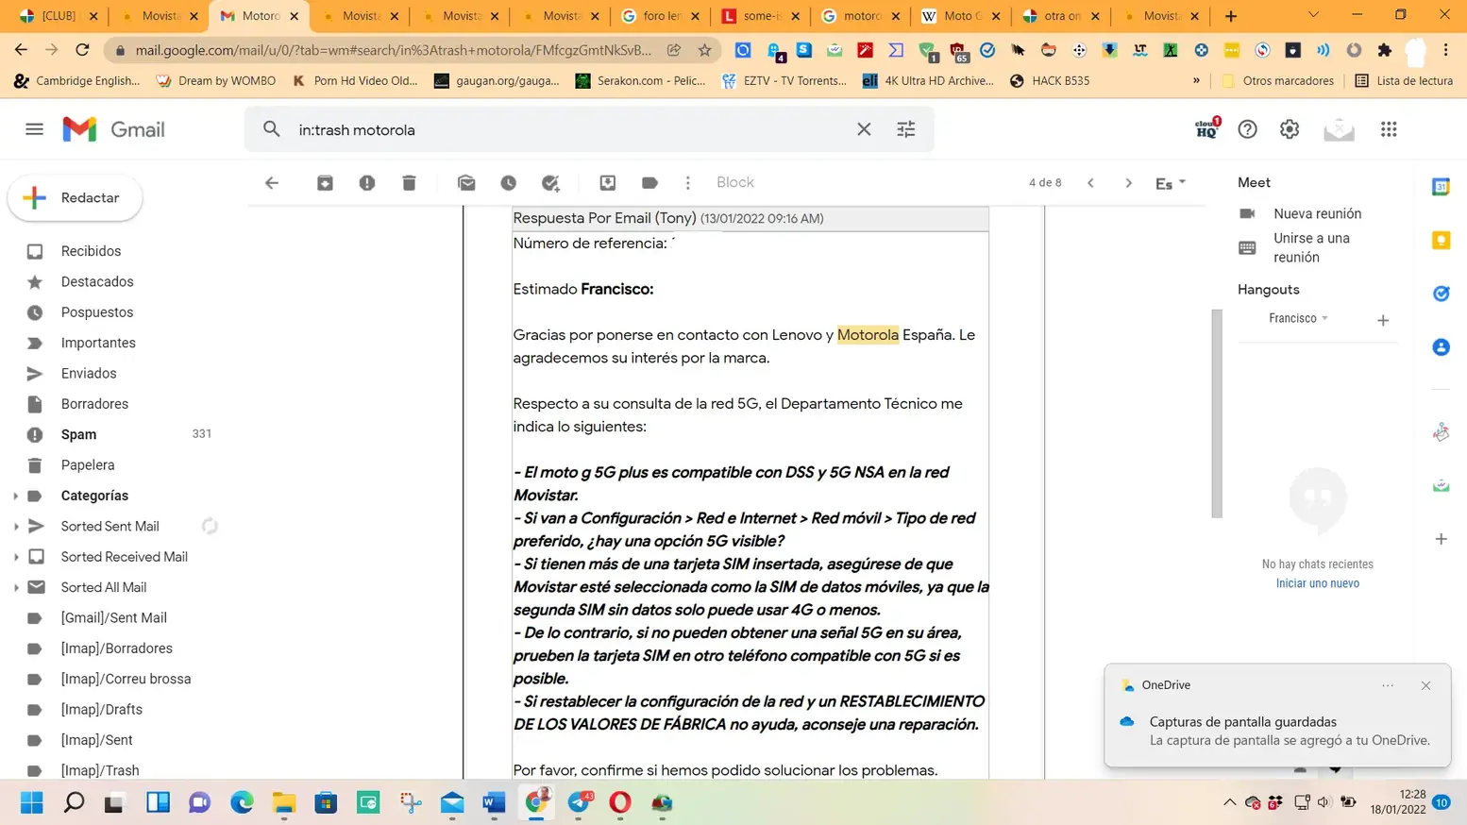1467x825 pixels.
Task: Click the Block sender button
Action: point(734,183)
